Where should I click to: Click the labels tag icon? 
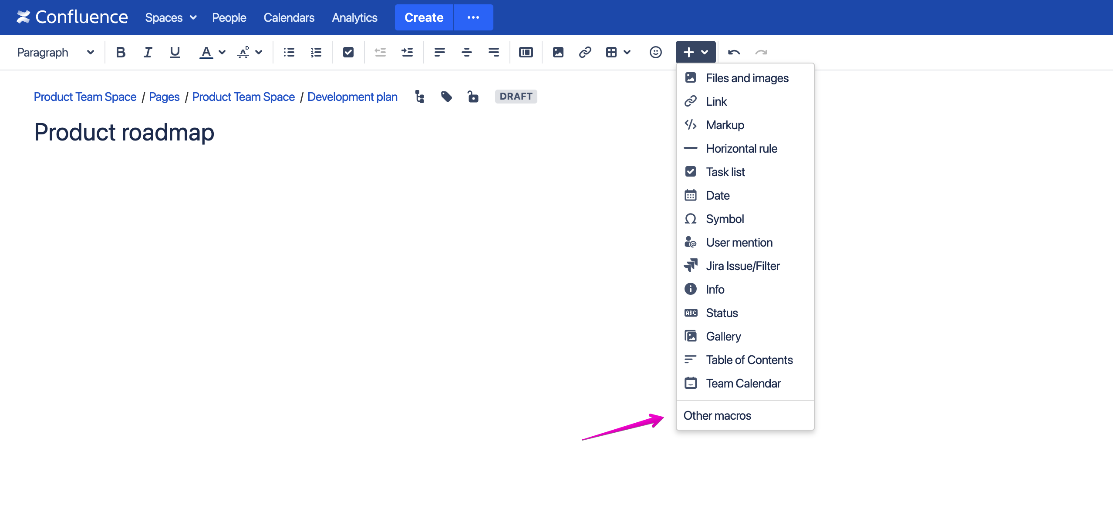(446, 97)
